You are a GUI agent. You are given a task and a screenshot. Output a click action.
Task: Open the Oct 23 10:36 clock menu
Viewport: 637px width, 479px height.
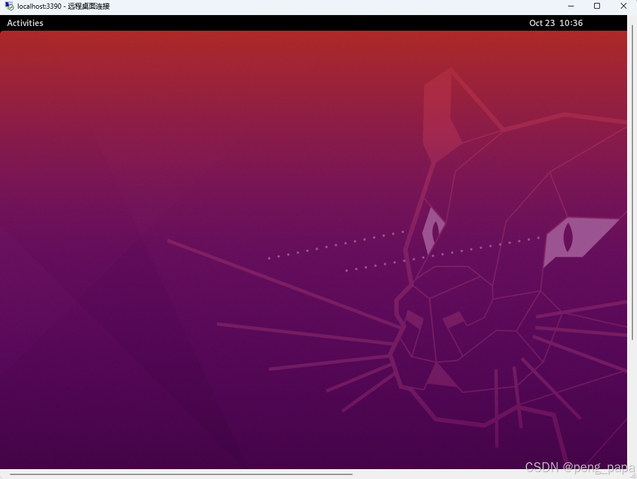click(x=556, y=23)
